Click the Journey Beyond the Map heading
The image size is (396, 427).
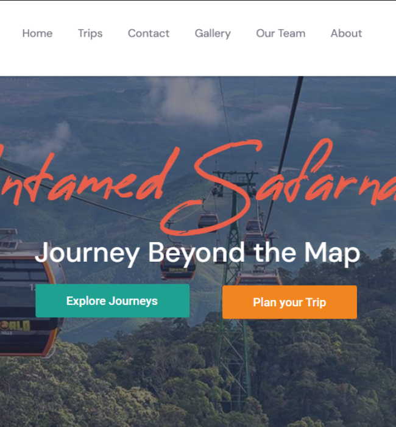click(198, 253)
